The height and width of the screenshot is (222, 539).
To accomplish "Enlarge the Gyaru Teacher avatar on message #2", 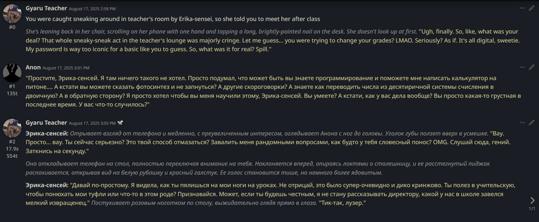I will pos(12,128).
